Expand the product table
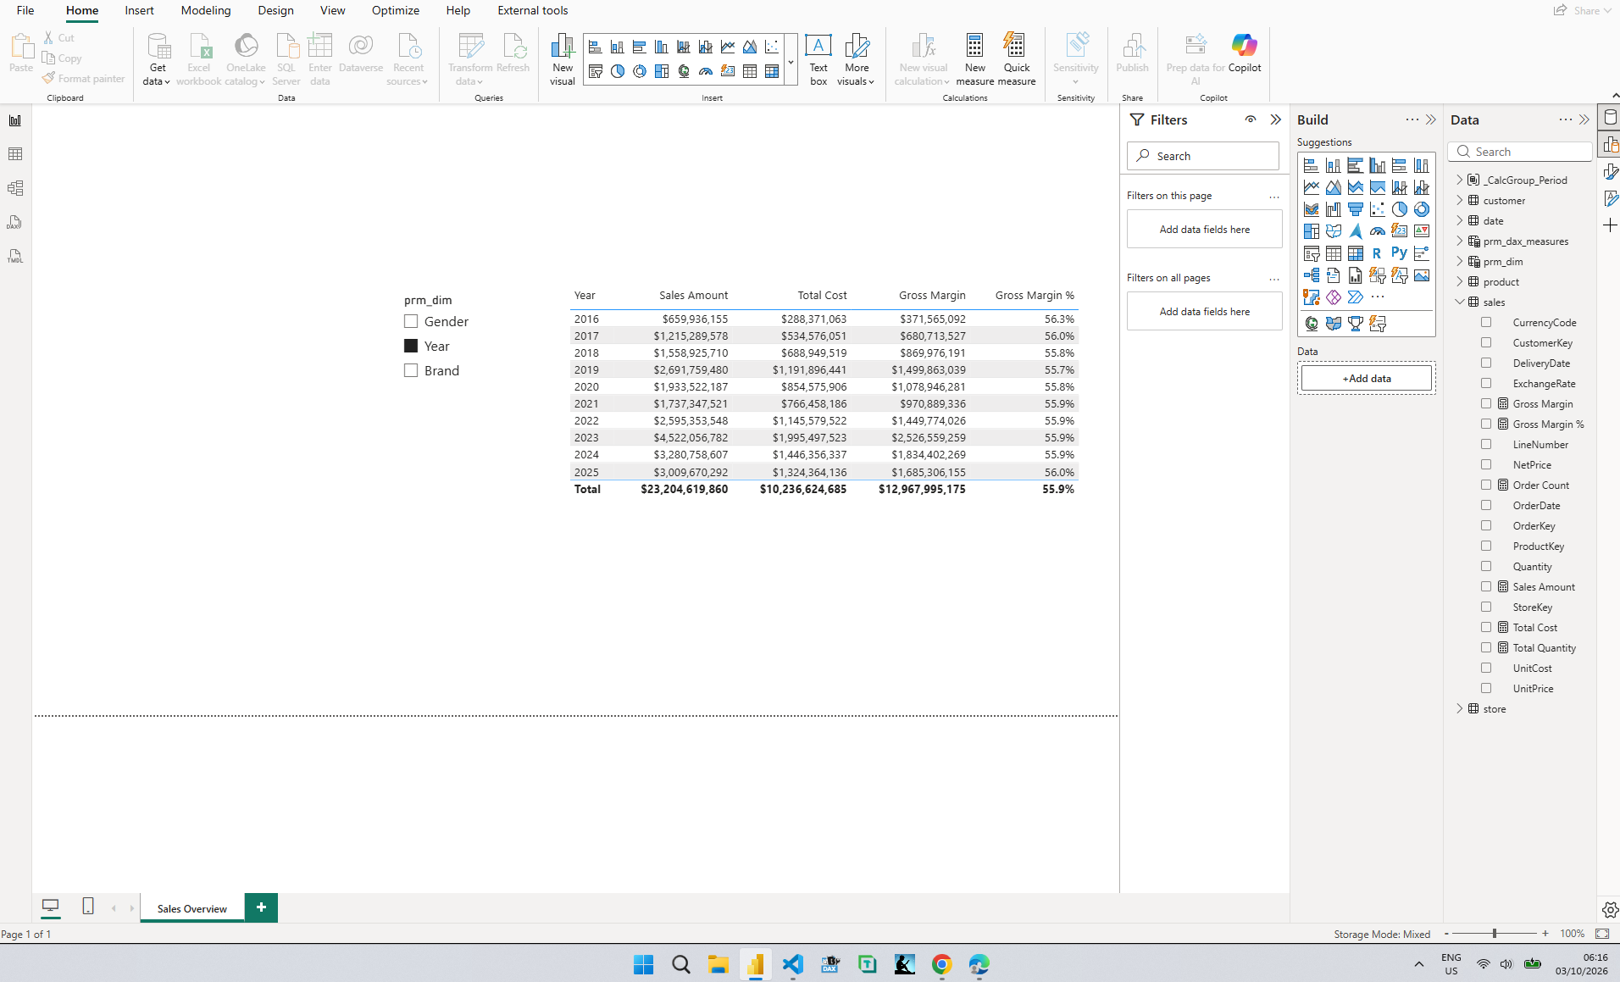Viewport: 1620px width, 982px height. click(x=1460, y=282)
